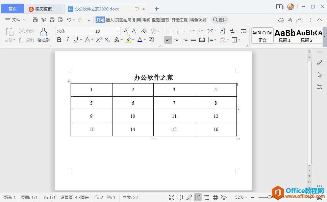This screenshot has width=327, height=202.
Task: Click the zoom slider handle
Action: click(x=269, y=197)
